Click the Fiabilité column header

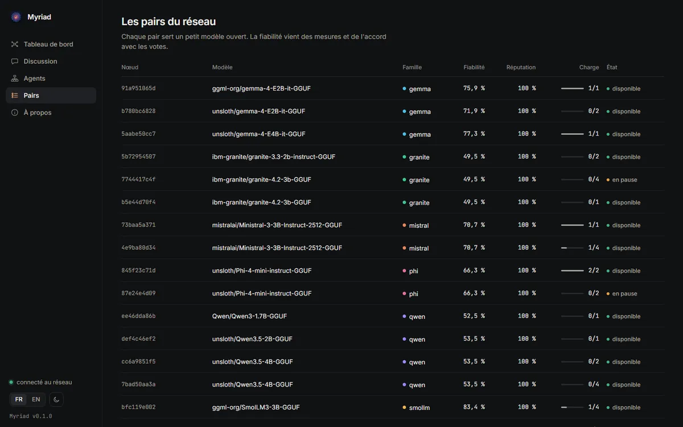pyautogui.click(x=474, y=67)
